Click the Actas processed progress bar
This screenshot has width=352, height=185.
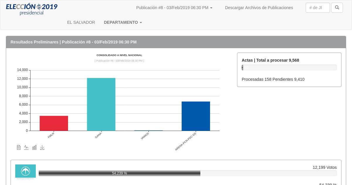click(x=289, y=68)
